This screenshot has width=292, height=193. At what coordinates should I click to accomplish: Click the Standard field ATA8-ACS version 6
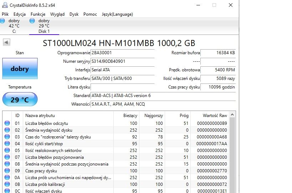(x=163, y=96)
